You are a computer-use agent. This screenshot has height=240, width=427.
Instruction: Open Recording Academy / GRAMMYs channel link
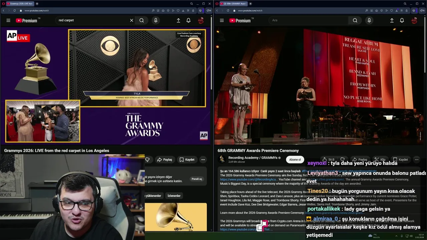[253, 158]
